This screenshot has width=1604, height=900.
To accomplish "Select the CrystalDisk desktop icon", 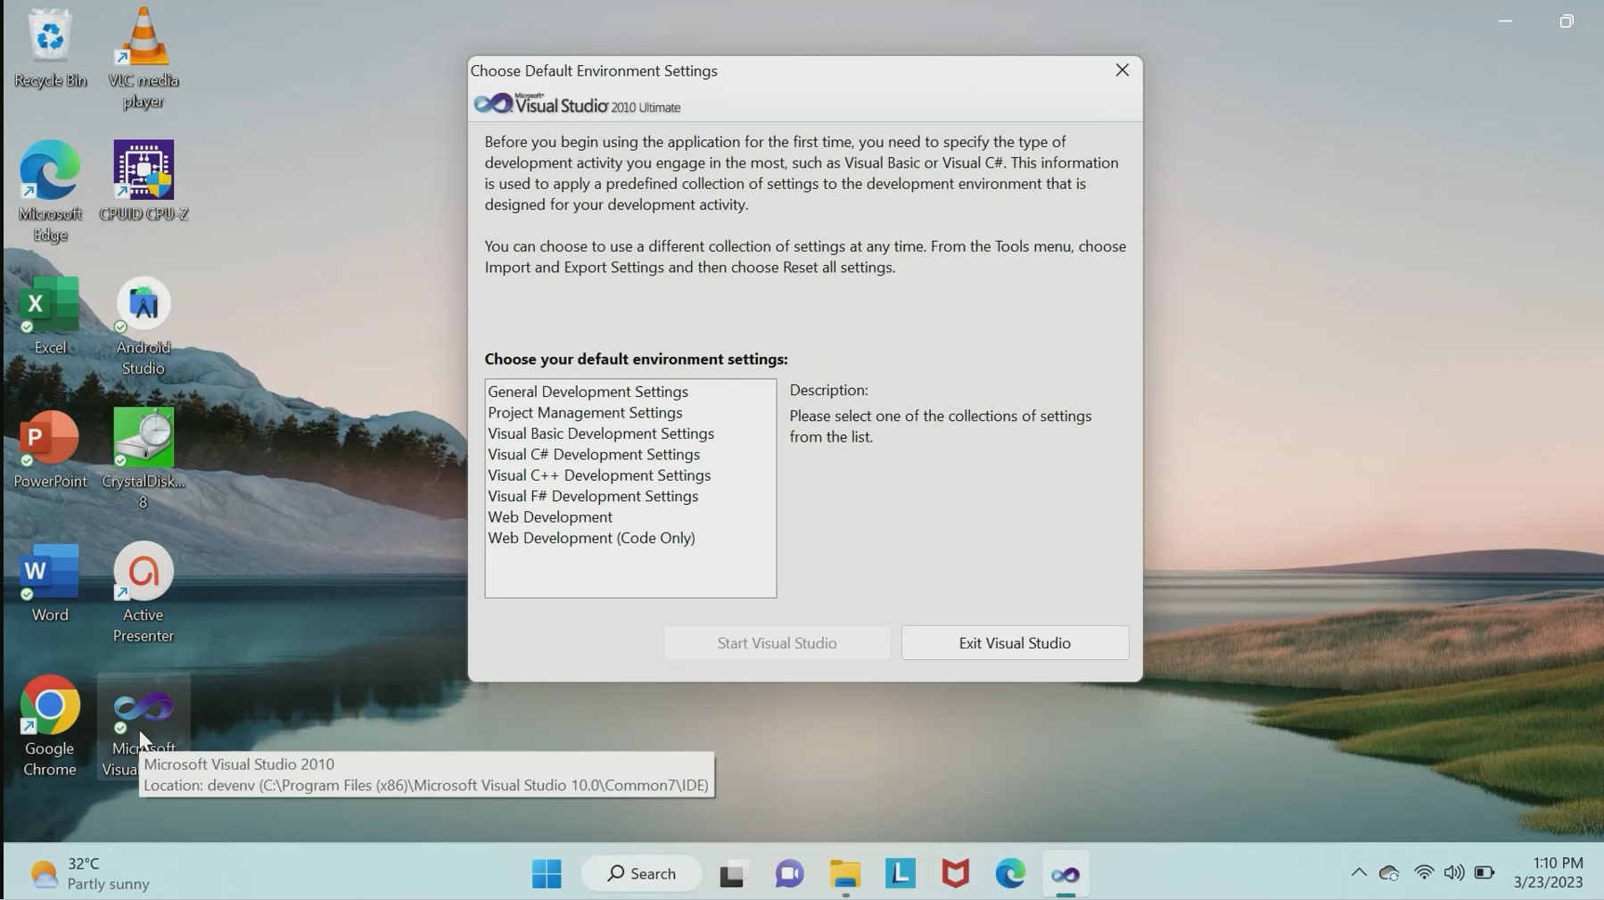I will [144, 458].
